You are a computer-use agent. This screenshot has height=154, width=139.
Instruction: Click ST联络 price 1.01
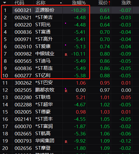[x=105, y=98]
